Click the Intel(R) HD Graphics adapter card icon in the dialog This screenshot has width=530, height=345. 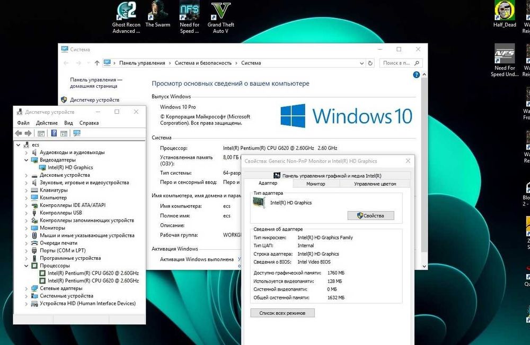(259, 203)
